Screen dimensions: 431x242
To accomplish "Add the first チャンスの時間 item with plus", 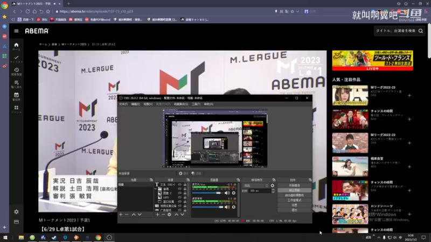I will pyautogui.click(x=409, y=119).
